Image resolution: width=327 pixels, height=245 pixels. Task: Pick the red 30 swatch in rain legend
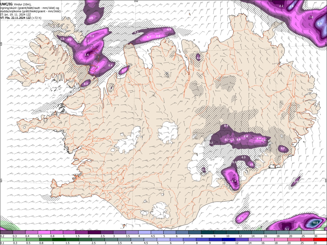coord(320,240)
